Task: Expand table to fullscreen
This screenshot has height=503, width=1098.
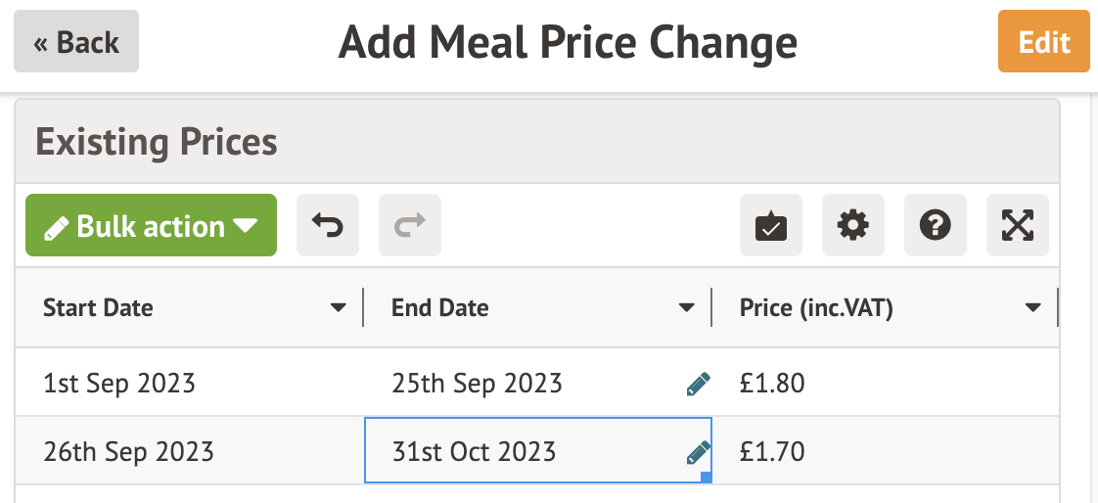Action: coord(1018,226)
